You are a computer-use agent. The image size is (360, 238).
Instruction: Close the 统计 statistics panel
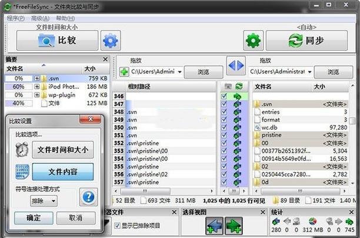(352, 212)
